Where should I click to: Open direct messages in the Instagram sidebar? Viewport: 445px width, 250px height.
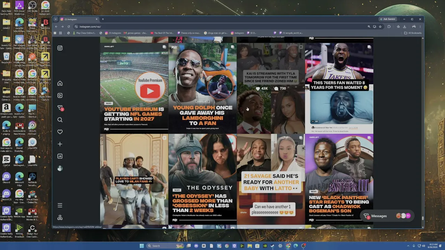coord(60,108)
